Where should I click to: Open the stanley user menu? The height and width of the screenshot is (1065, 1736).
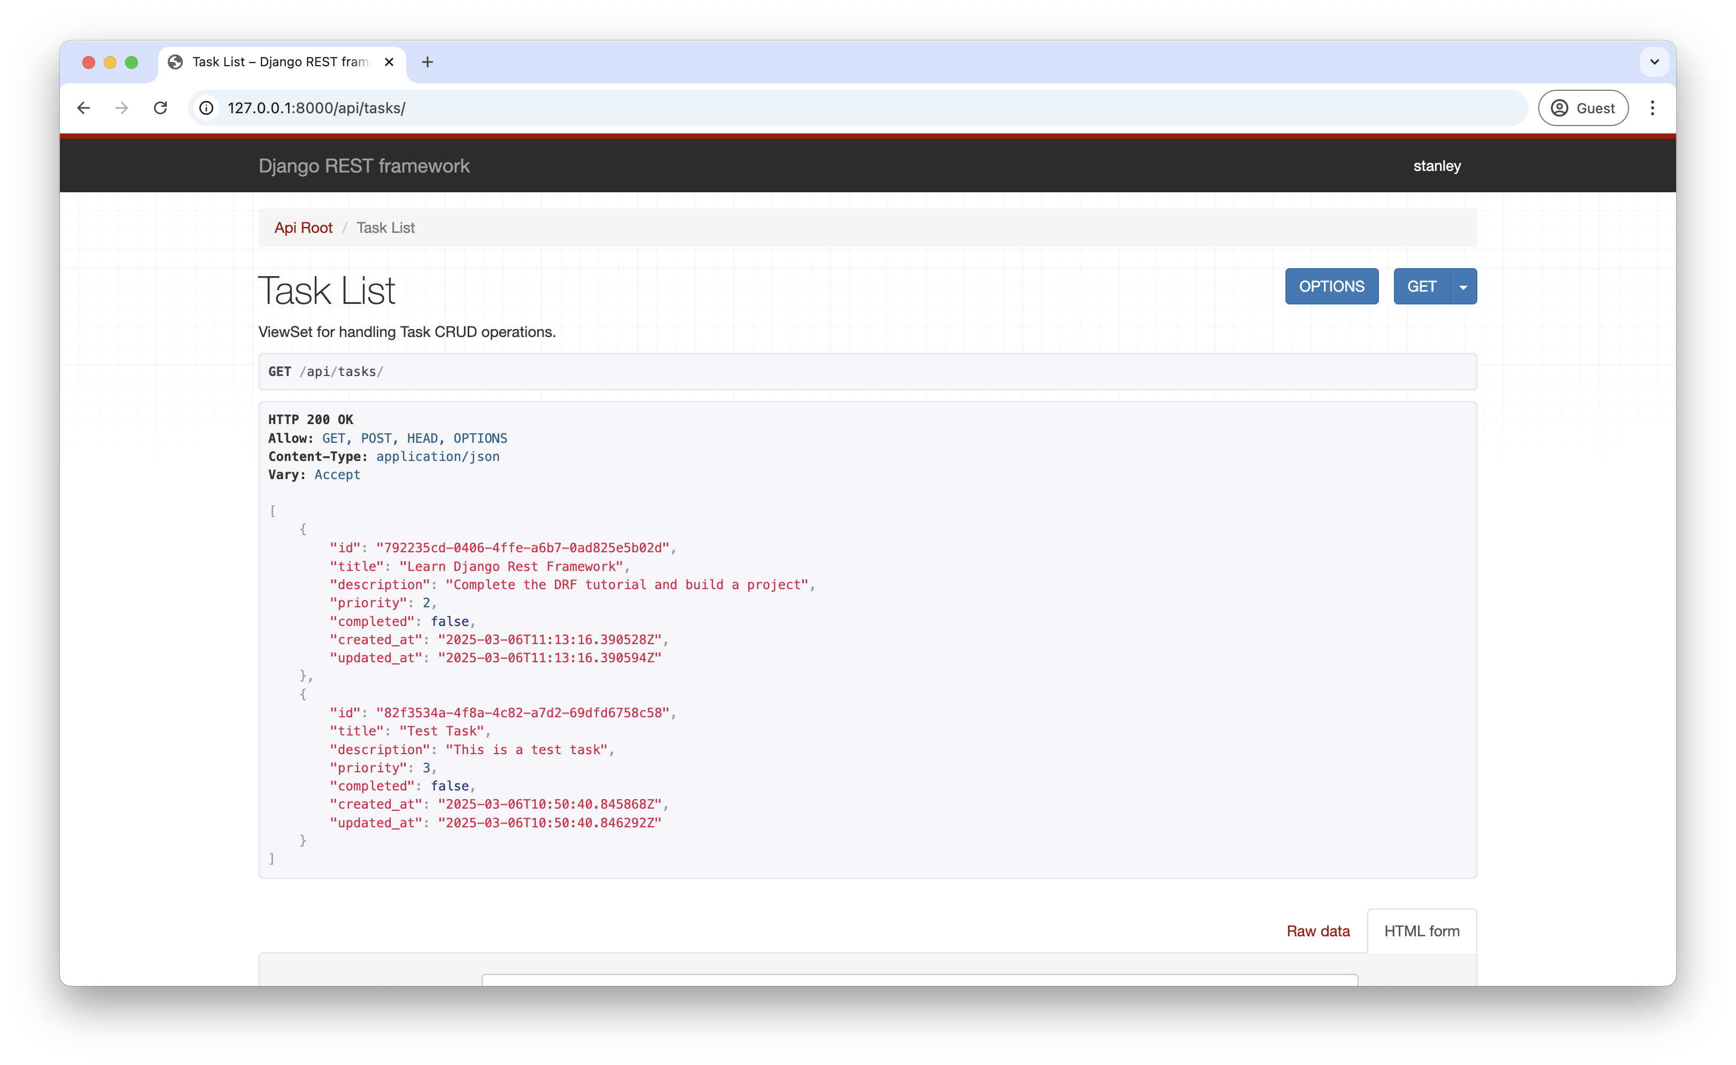point(1437,166)
